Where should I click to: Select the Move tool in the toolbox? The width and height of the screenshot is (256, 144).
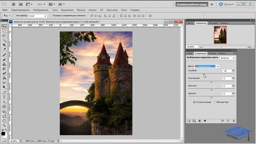4,26
